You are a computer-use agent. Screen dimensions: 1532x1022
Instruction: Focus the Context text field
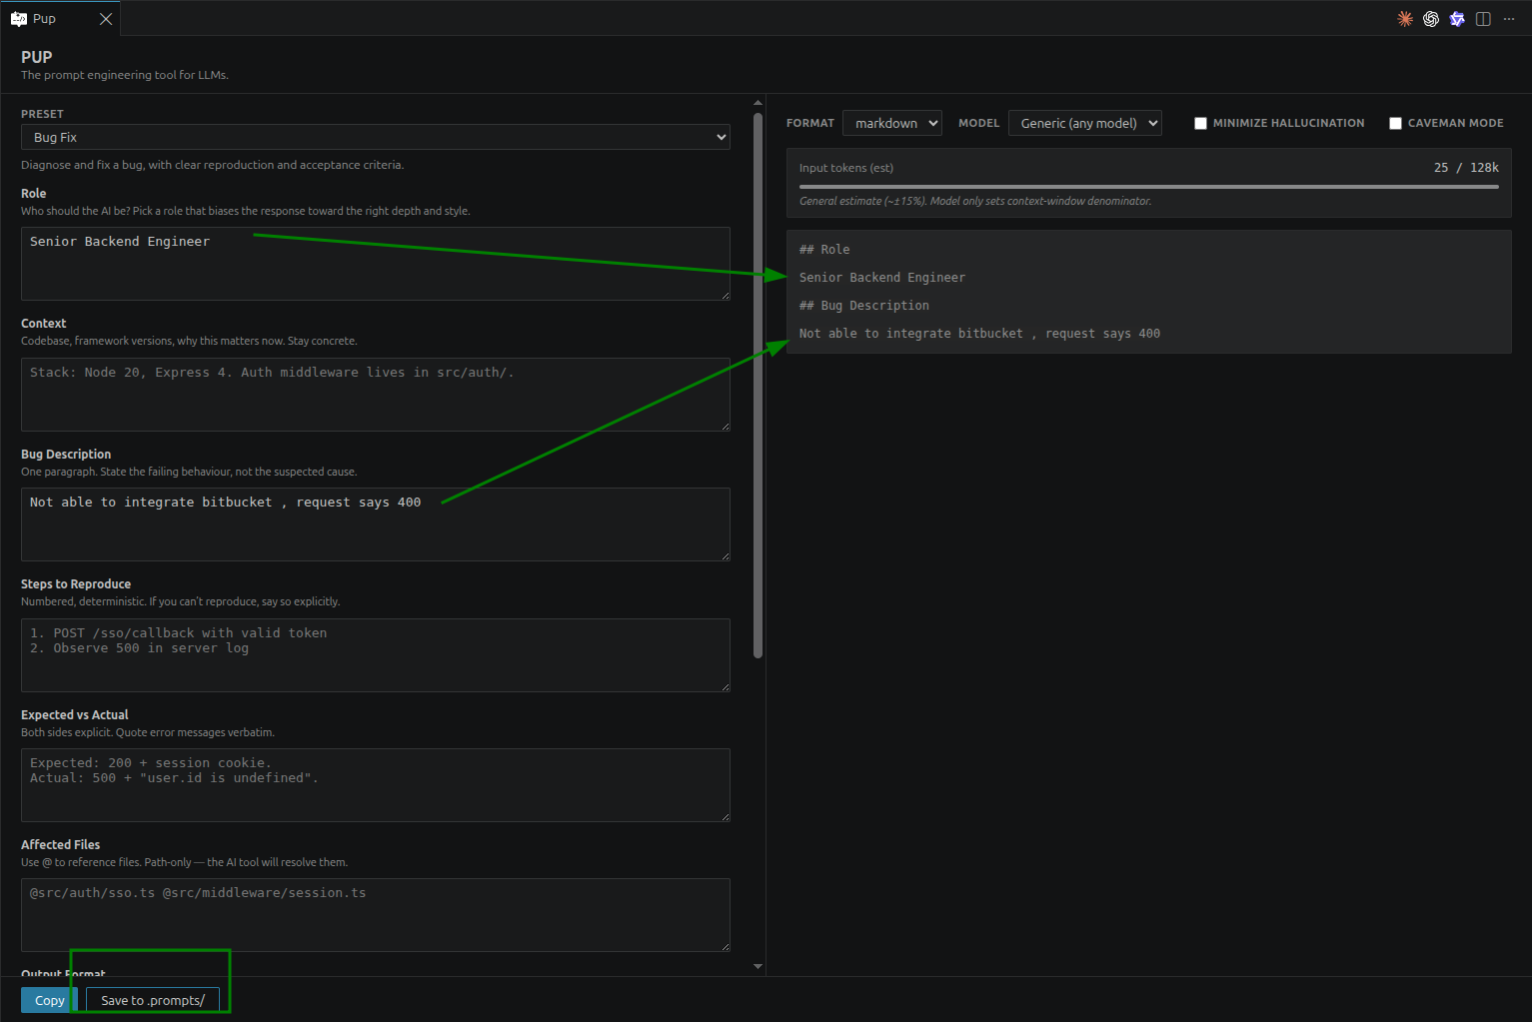click(376, 395)
